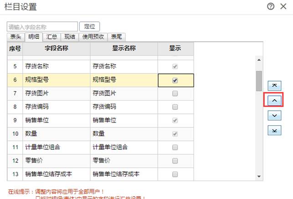Open the 汇总 tab
293x199 pixels.
pyautogui.click(x=51, y=37)
